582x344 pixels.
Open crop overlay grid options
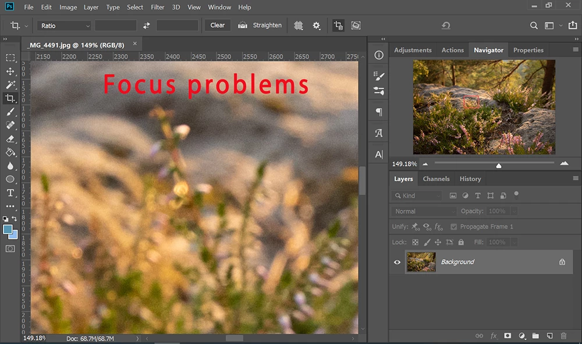(299, 26)
